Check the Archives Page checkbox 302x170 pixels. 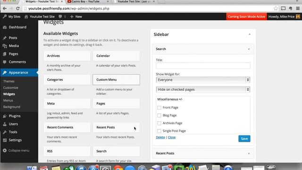tap(159, 123)
